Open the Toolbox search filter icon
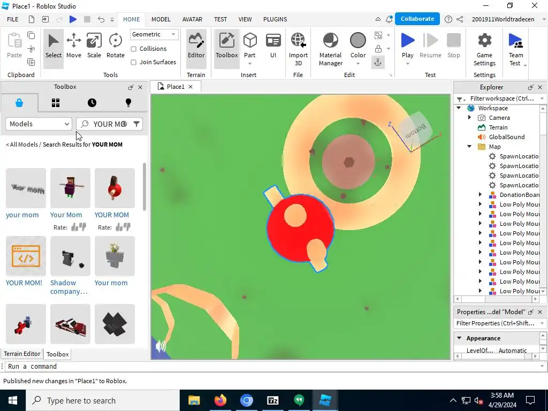548x411 pixels. tap(136, 124)
